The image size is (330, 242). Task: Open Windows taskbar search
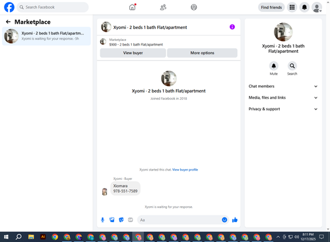tap(18, 237)
